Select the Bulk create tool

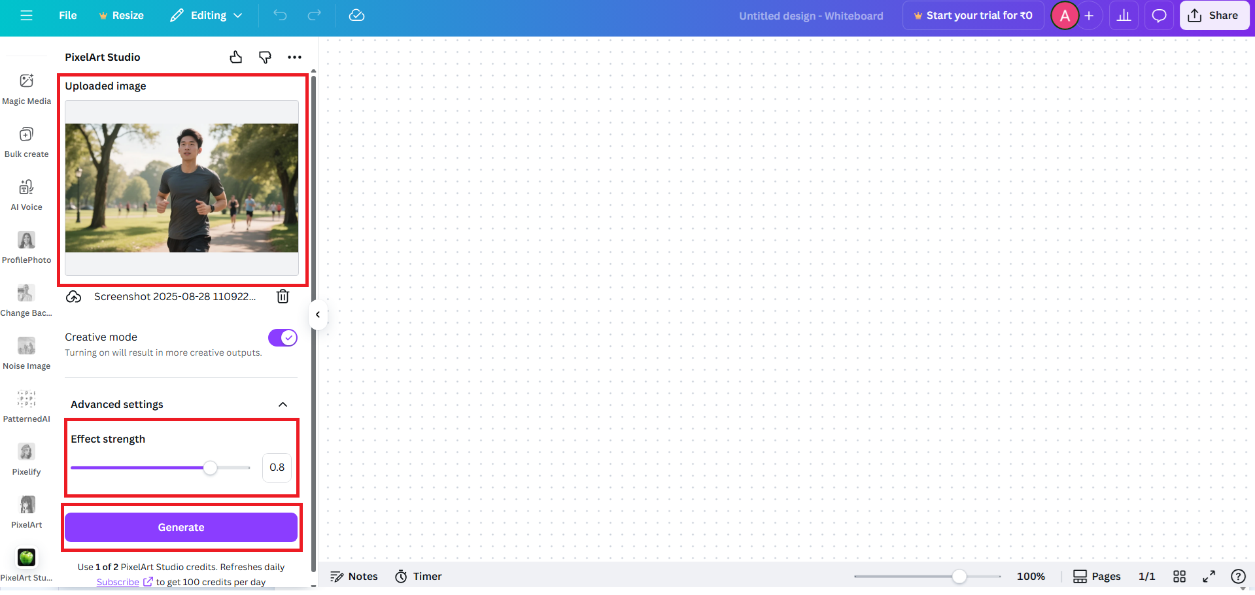coord(26,142)
